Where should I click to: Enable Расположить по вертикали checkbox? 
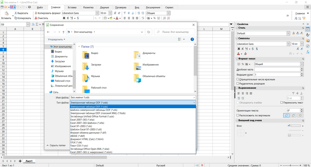(x=238, y=115)
